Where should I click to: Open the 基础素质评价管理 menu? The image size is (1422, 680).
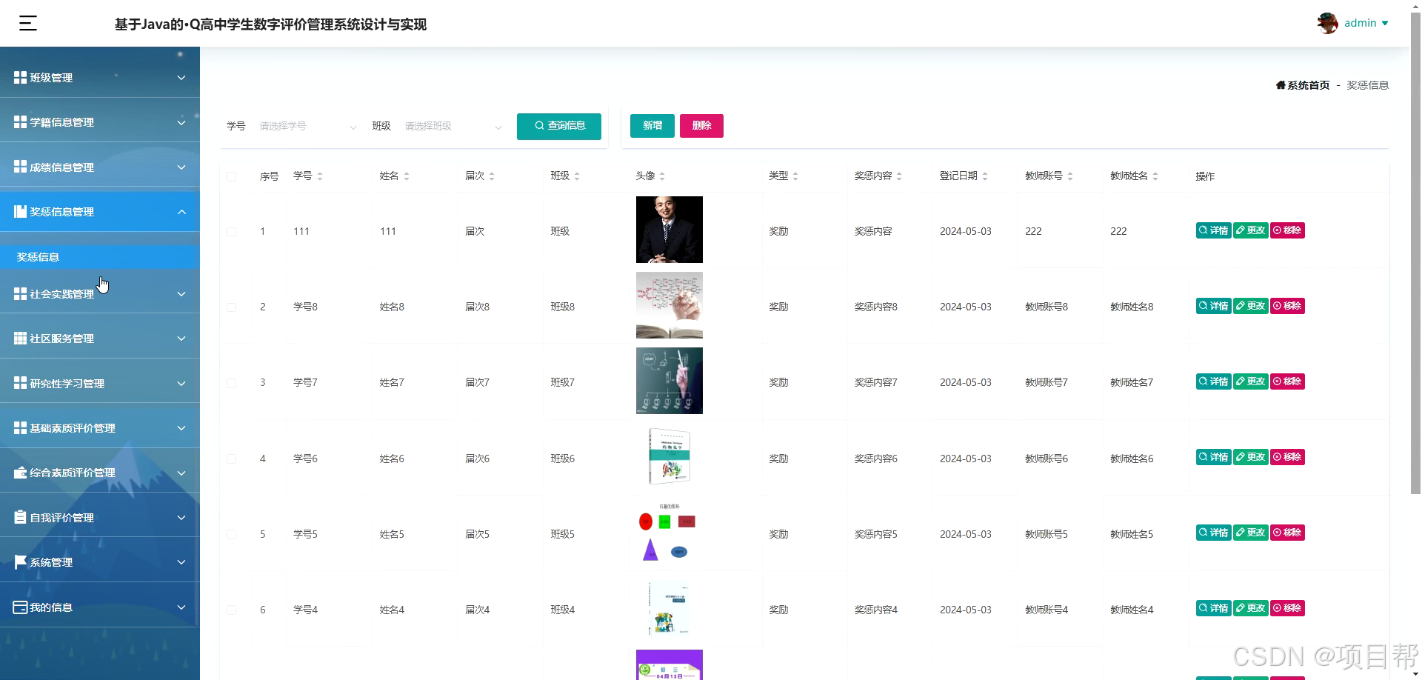(x=100, y=428)
